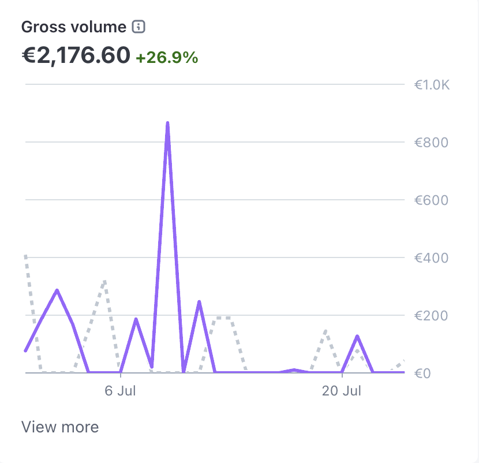Expand the Gross volume chart details

pos(59,427)
